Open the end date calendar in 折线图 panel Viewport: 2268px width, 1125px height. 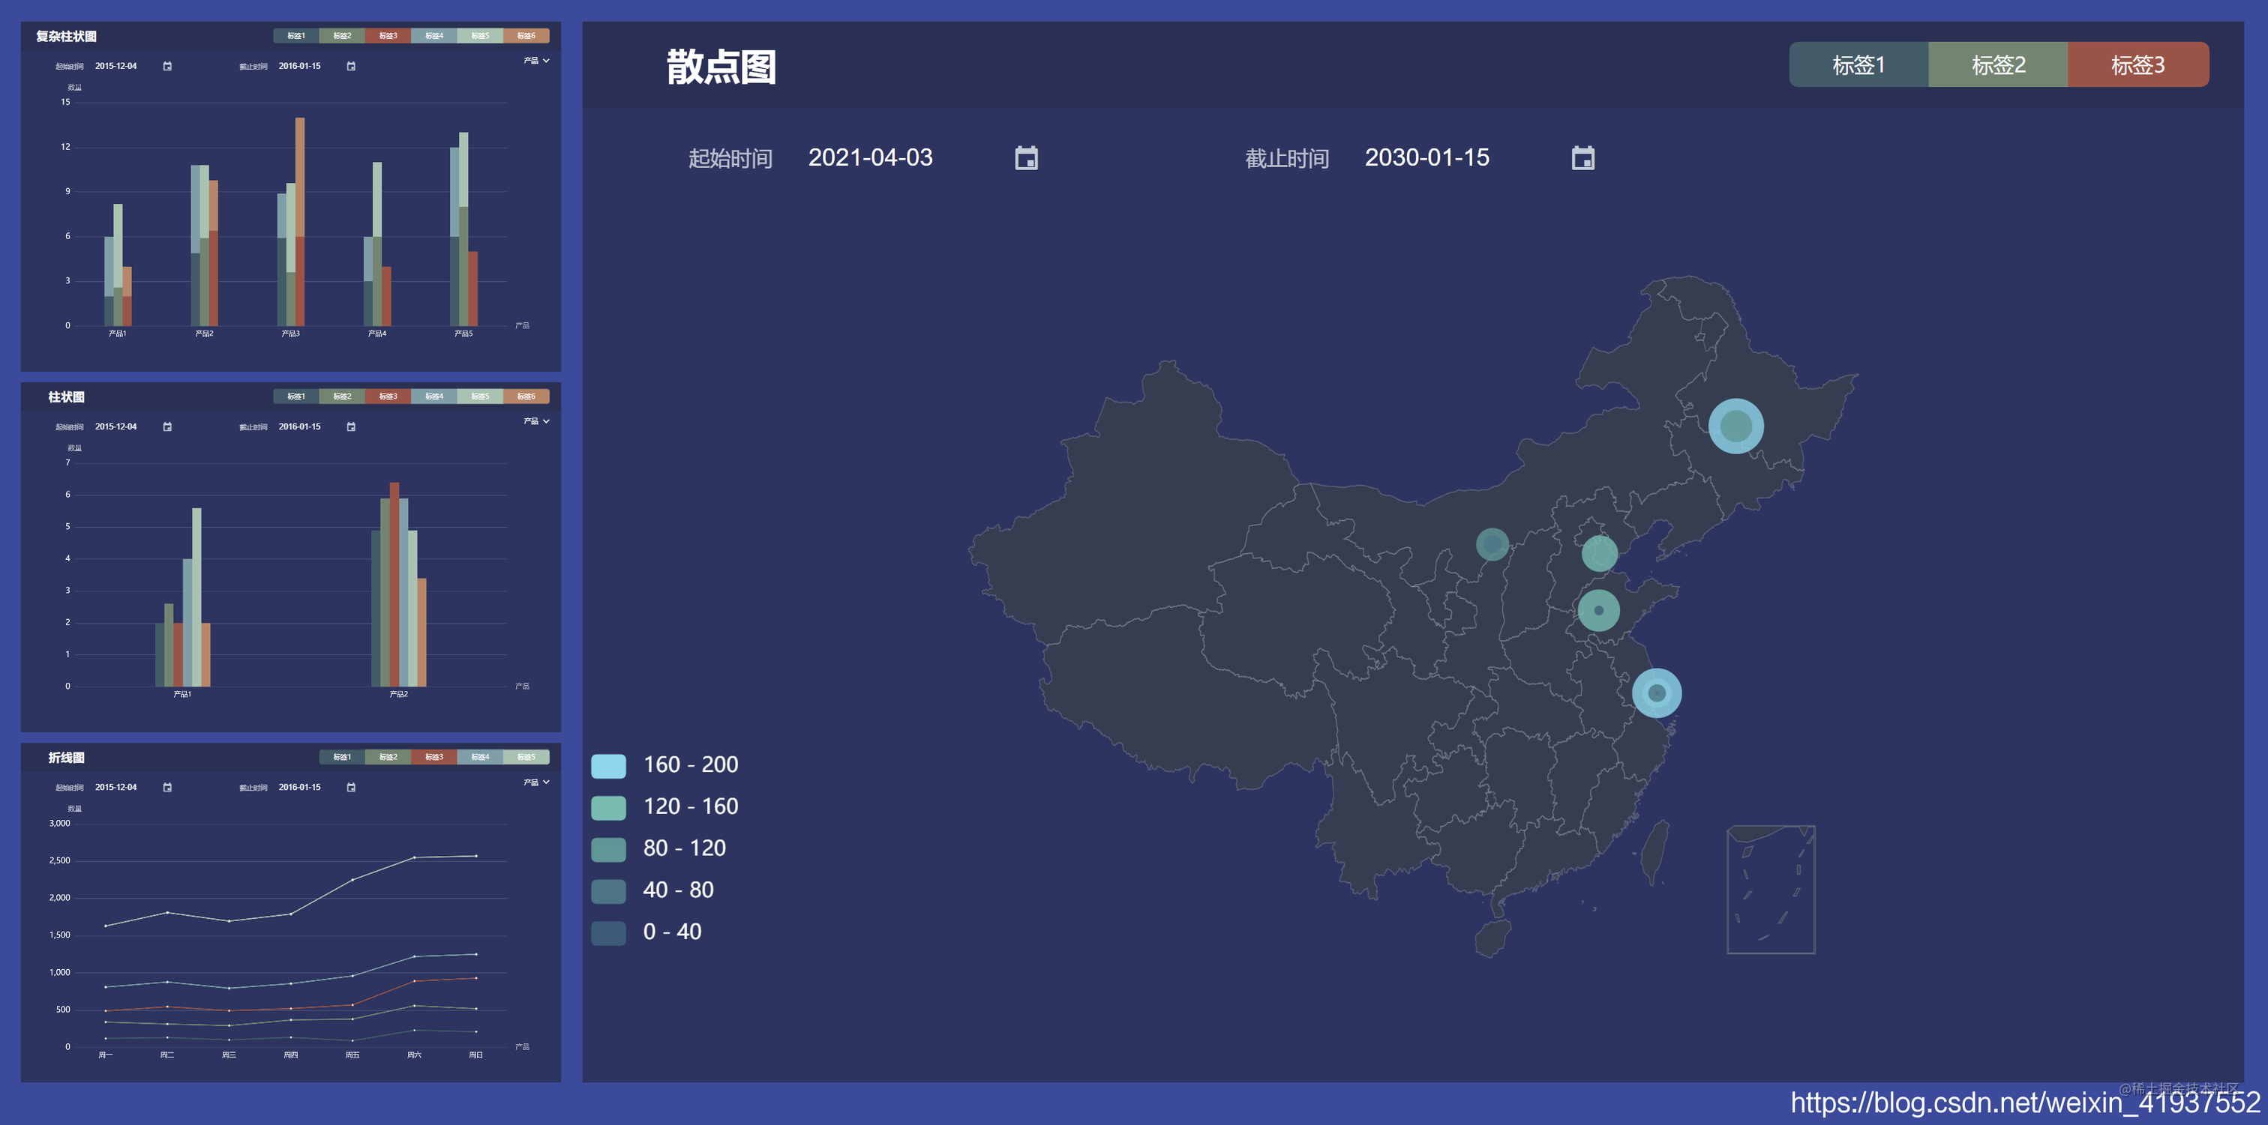(350, 787)
